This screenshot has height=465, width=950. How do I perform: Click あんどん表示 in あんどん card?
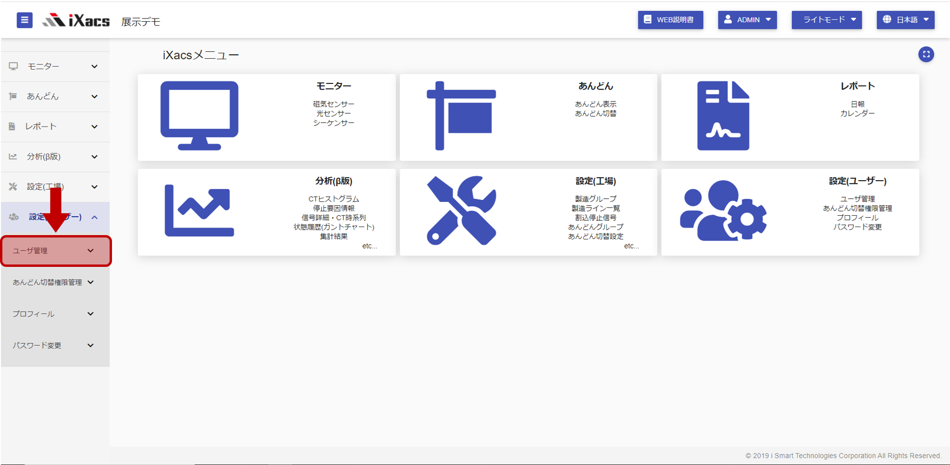[596, 104]
